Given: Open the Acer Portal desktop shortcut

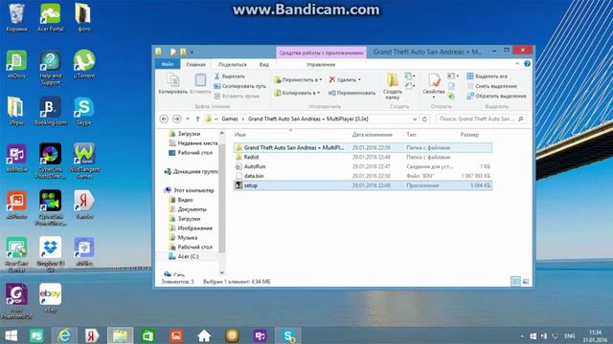Looking at the screenshot, I should point(51,17).
